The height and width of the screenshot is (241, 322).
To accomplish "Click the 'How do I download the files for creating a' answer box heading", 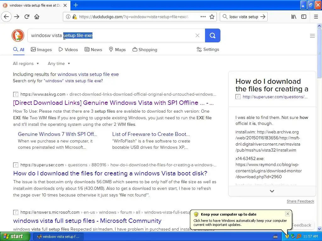I will click(272, 85).
